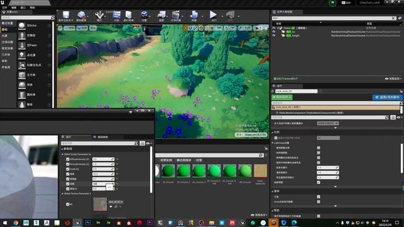This screenshot has width=404, height=227.
Task: Select the Player Start placement item
Action: [x=34, y=65]
